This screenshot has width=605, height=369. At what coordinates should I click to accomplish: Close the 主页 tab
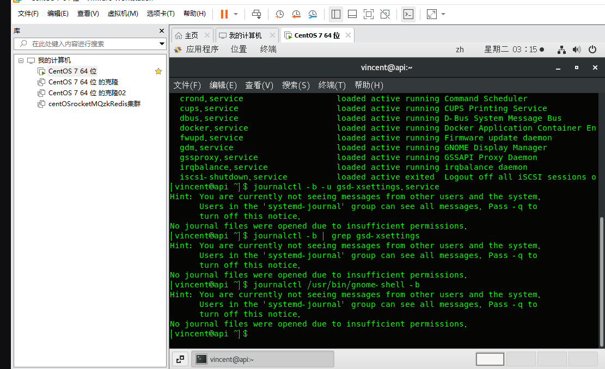click(x=207, y=35)
